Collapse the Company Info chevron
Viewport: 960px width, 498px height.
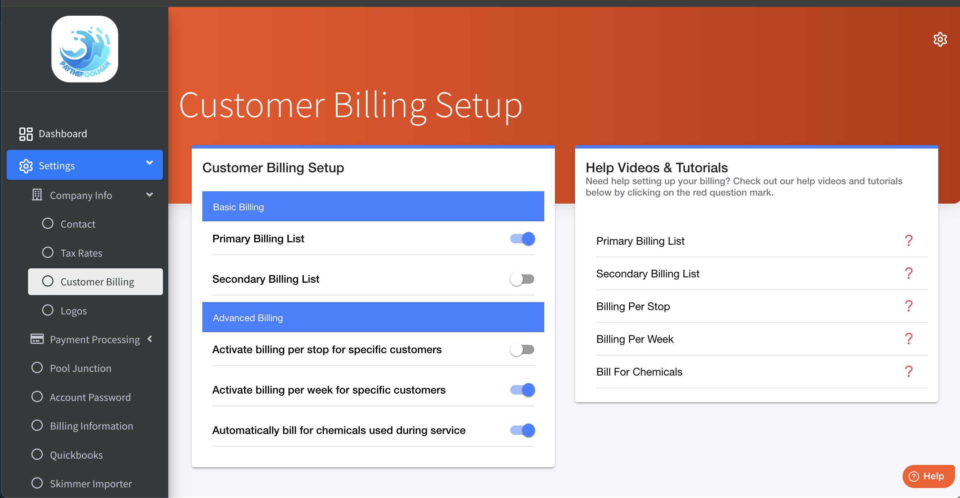coord(150,195)
